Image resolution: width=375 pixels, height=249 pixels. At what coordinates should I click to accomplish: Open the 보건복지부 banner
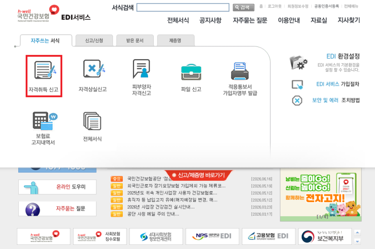325,236
